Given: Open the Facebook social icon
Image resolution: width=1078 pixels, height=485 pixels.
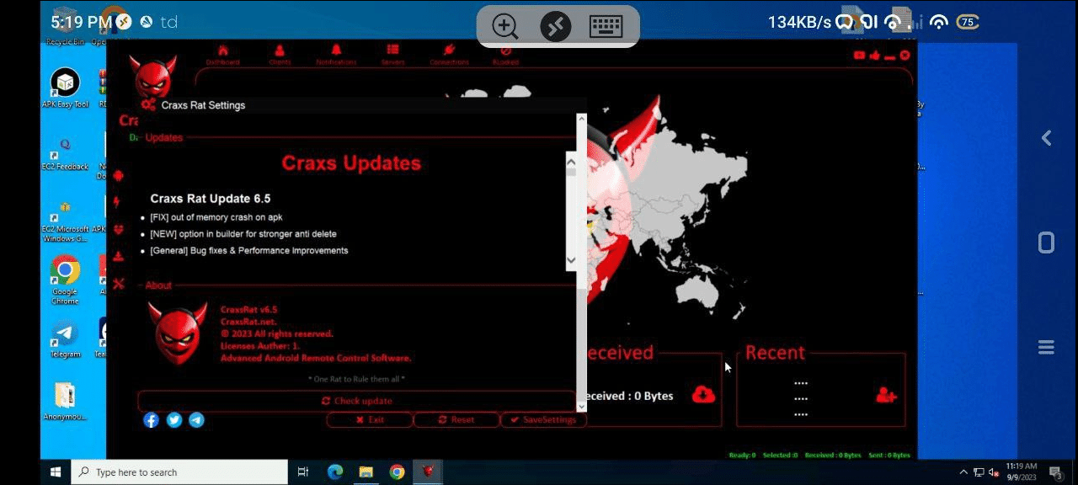Looking at the screenshot, I should (x=151, y=419).
